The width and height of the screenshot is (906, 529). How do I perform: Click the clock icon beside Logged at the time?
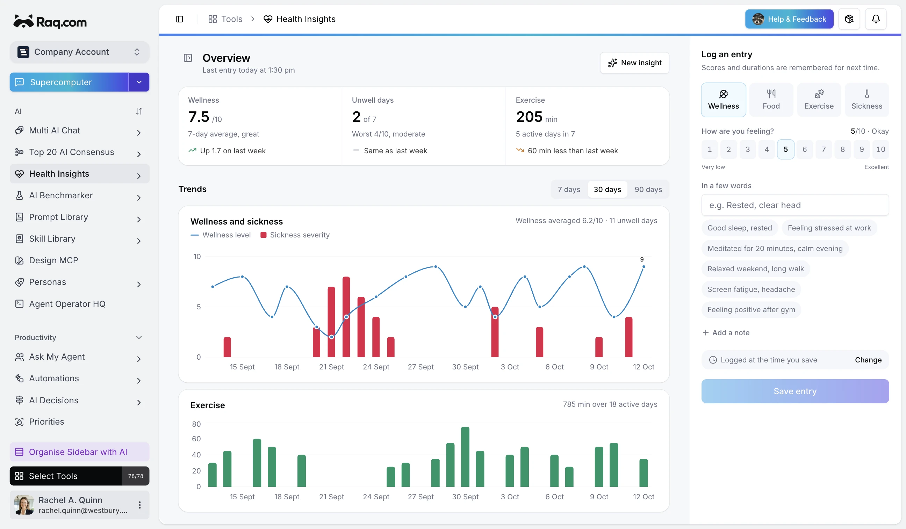coord(713,360)
